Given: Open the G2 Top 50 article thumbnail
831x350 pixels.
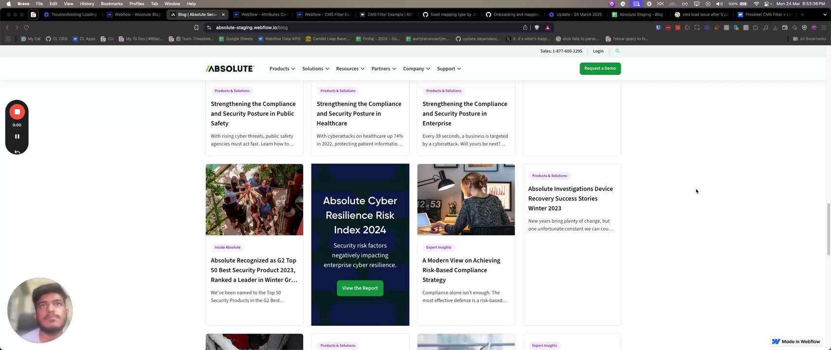Looking at the screenshot, I should tap(254, 199).
